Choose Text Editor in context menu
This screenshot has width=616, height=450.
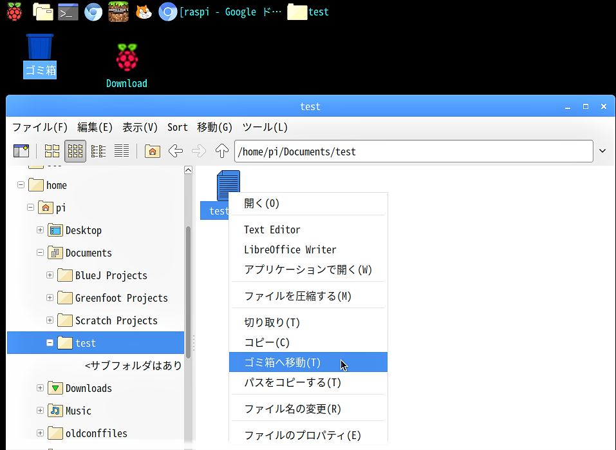308,230
